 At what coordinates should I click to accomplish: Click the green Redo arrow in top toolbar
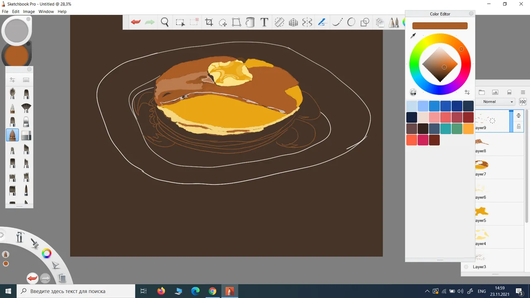point(149,22)
